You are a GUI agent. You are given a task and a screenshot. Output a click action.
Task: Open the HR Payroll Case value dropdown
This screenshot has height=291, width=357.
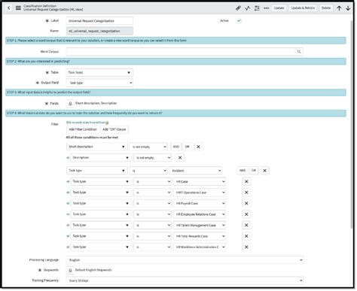click(x=200, y=203)
